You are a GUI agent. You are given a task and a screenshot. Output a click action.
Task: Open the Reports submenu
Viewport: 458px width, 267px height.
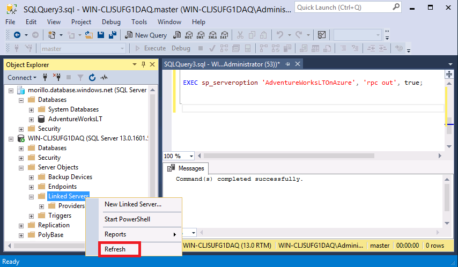pyautogui.click(x=139, y=234)
